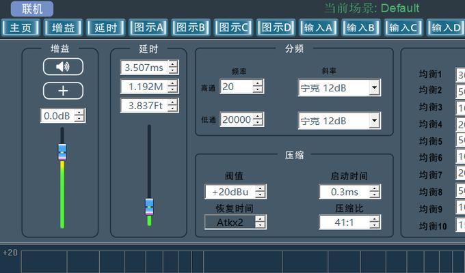Click the delay fader slider handle
Image resolution: width=465 pixels, height=273 pixels.
(x=149, y=205)
